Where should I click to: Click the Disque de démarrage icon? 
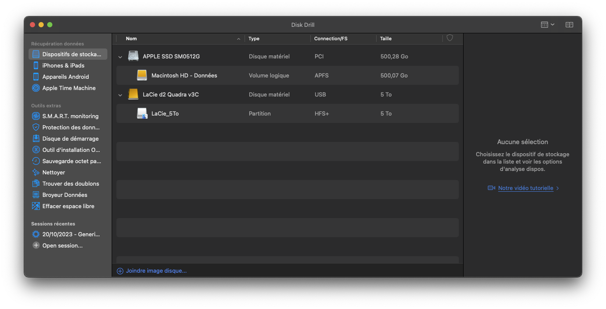[36, 138]
